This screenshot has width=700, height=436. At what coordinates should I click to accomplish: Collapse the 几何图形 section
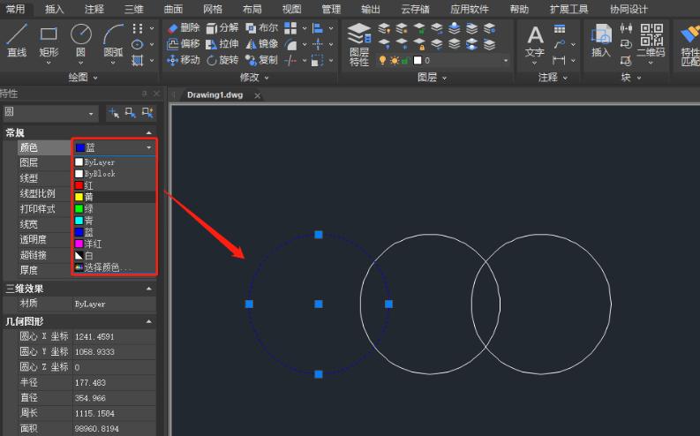pyautogui.click(x=148, y=322)
